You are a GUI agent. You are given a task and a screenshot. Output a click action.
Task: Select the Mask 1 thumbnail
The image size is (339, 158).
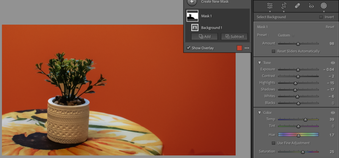click(x=192, y=16)
